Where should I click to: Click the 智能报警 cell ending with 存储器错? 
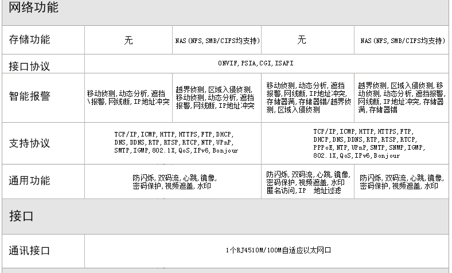click(401, 97)
